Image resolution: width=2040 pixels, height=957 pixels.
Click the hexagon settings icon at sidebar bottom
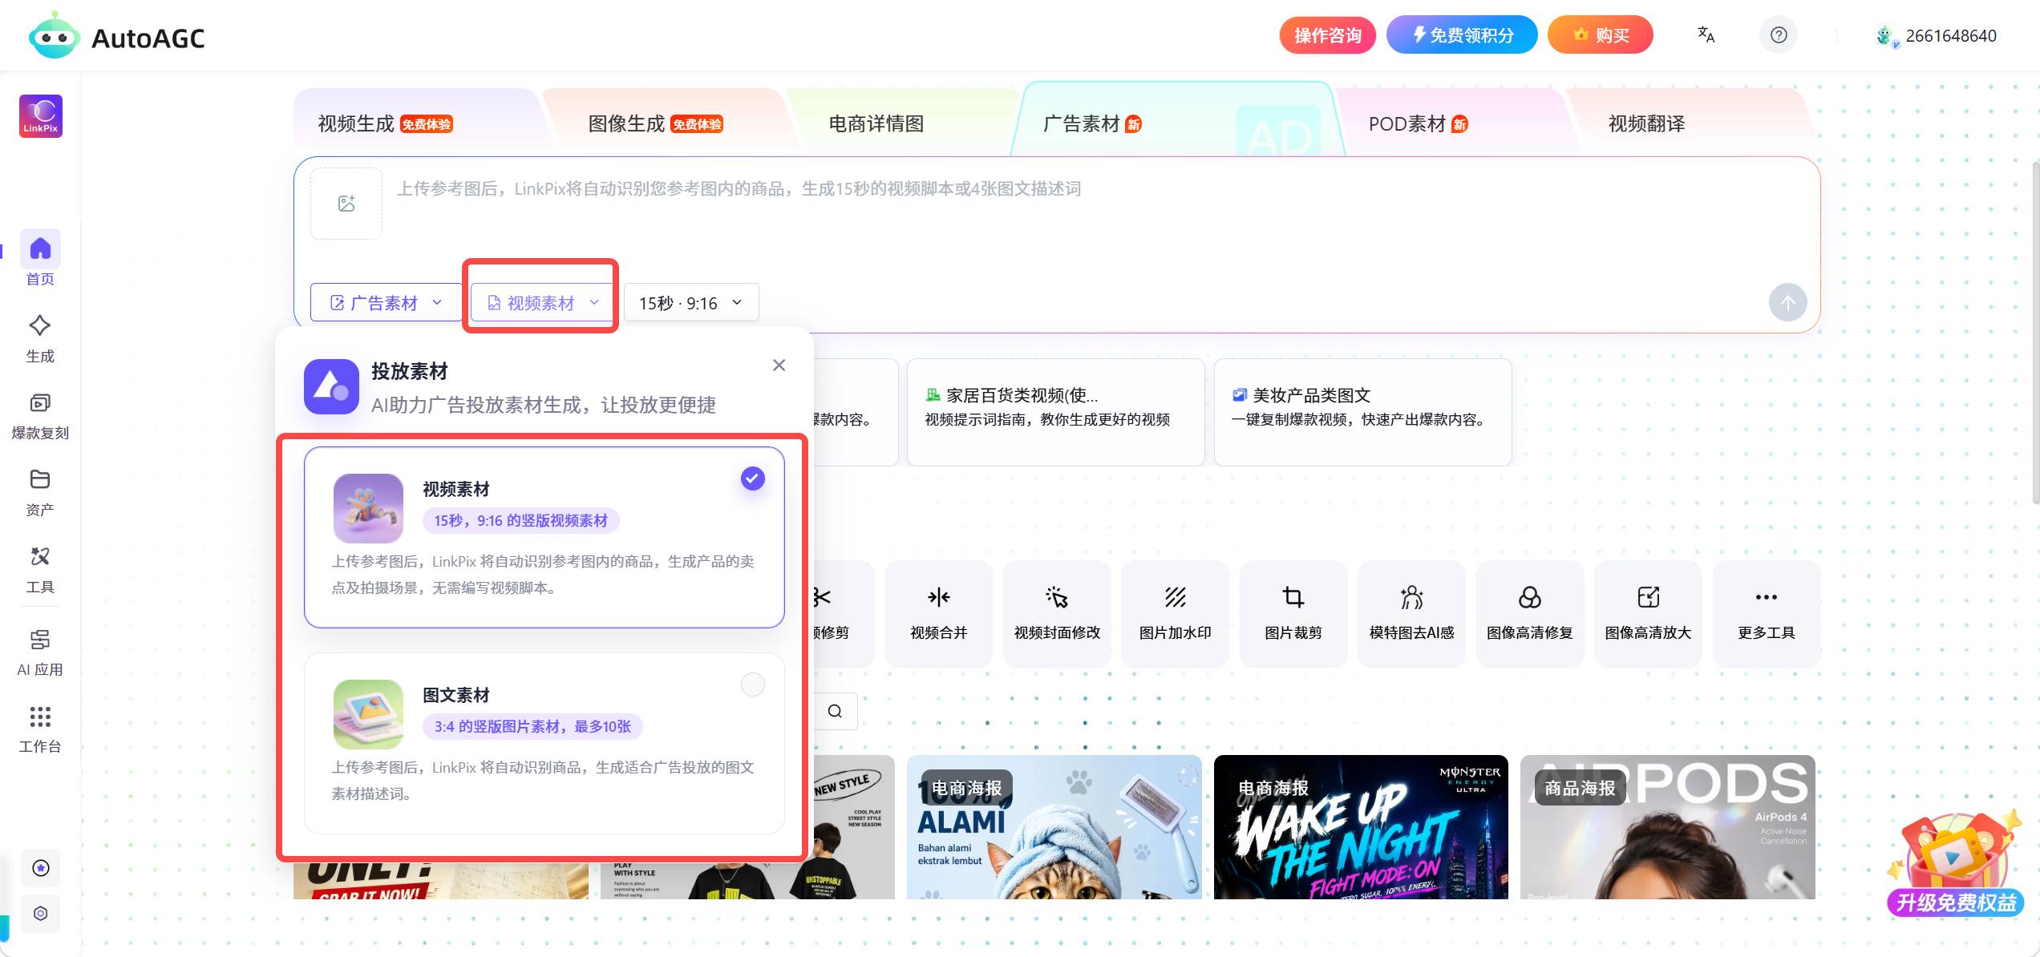pos(41,914)
